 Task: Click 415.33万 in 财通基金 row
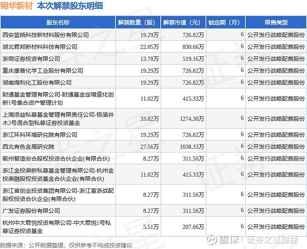pos(193,99)
